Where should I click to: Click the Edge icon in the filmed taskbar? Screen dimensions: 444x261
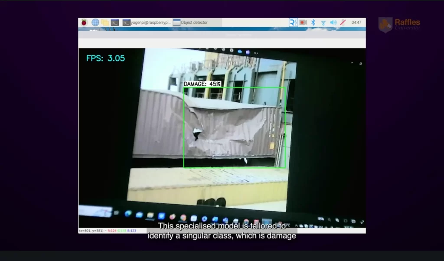pos(128,214)
